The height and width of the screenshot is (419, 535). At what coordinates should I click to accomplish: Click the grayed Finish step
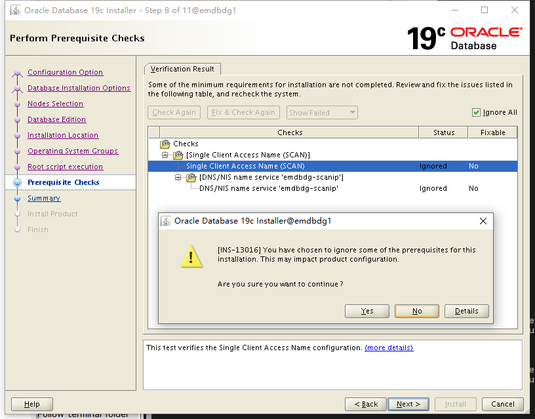(x=38, y=229)
